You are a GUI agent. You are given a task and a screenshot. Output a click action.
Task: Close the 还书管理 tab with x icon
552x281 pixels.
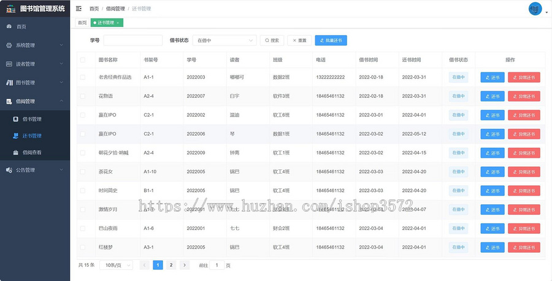[x=118, y=23]
